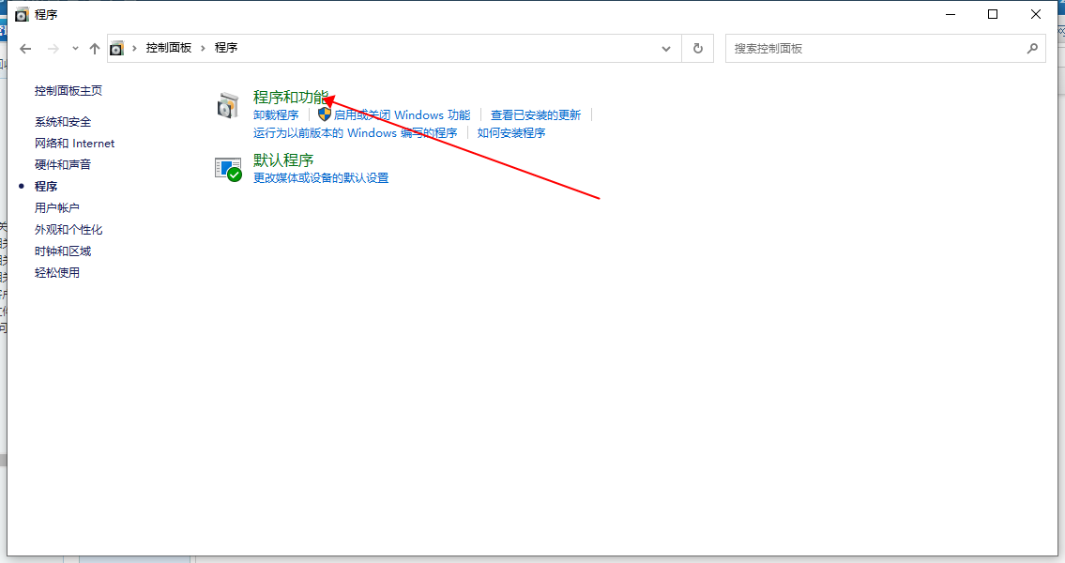Image resolution: width=1065 pixels, height=563 pixels.
Task: Click the 默认程序 icon
Action: (x=228, y=169)
